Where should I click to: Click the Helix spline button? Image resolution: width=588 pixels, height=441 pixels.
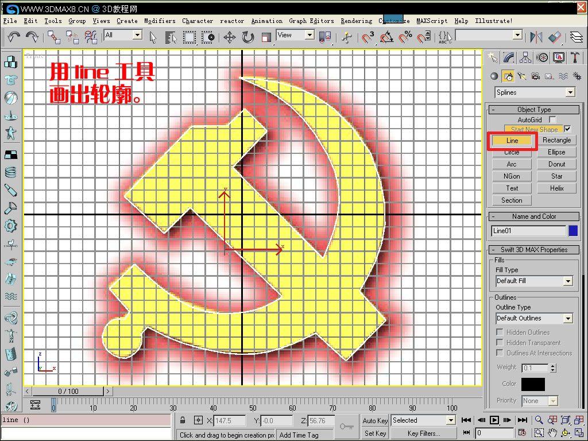pyautogui.click(x=556, y=188)
